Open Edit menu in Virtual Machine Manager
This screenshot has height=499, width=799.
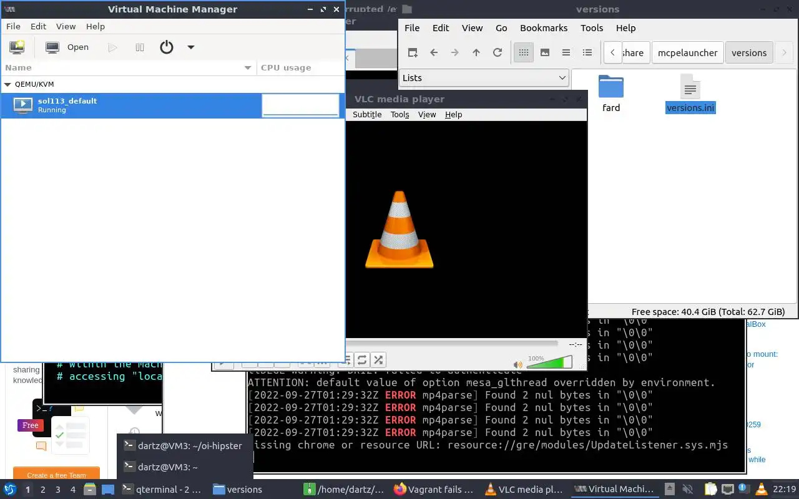tap(38, 26)
